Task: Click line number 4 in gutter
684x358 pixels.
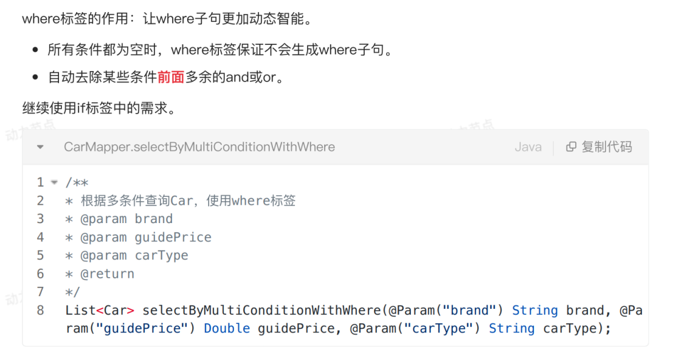Action: point(40,237)
